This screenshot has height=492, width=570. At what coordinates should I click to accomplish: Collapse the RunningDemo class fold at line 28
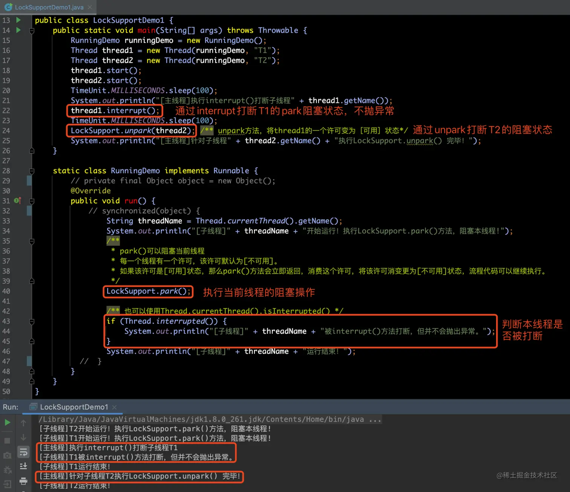click(x=32, y=171)
